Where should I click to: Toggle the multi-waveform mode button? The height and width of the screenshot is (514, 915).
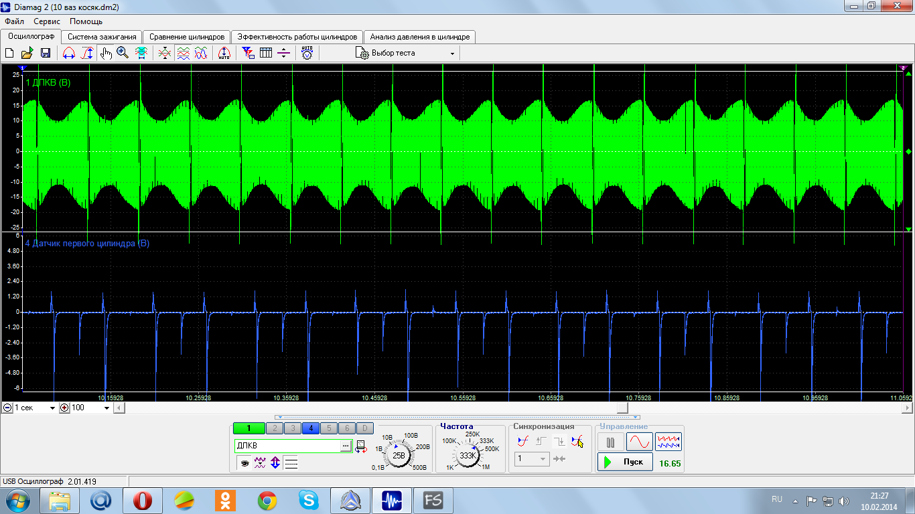click(668, 442)
